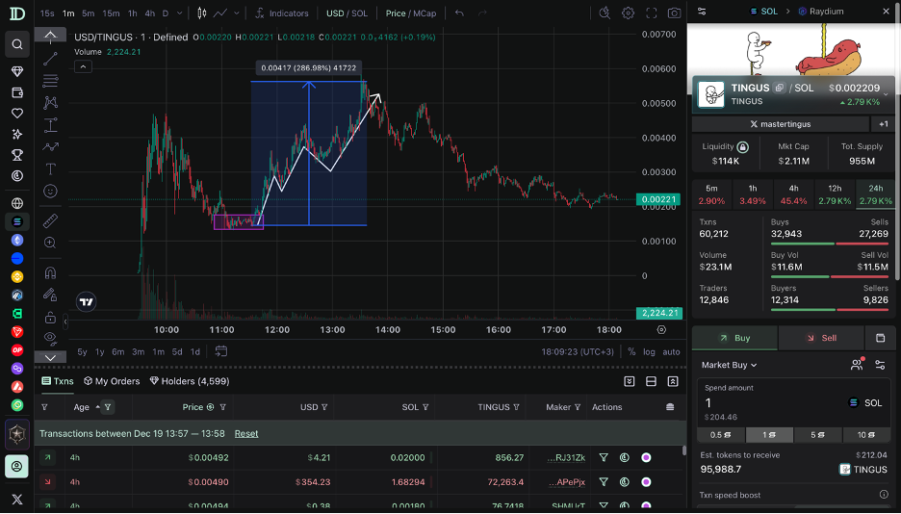Click the undo arrow in chart toolbar

[x=459, y=13]
